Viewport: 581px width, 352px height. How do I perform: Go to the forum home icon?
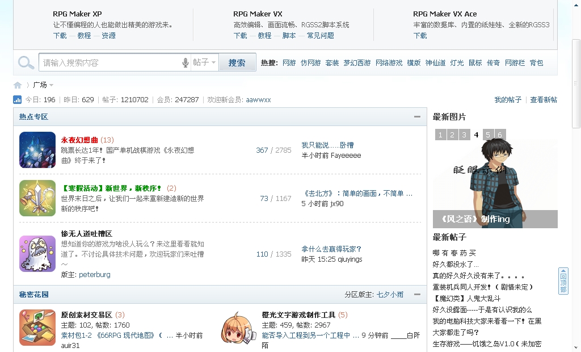click(x=18, y=85)
